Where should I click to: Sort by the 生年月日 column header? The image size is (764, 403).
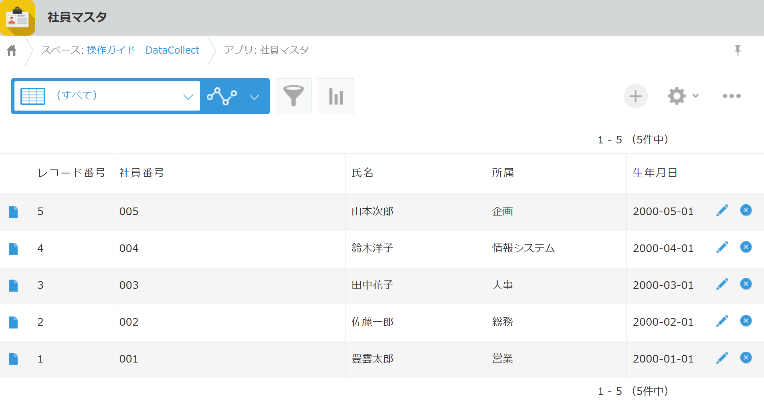click(655, 173)
